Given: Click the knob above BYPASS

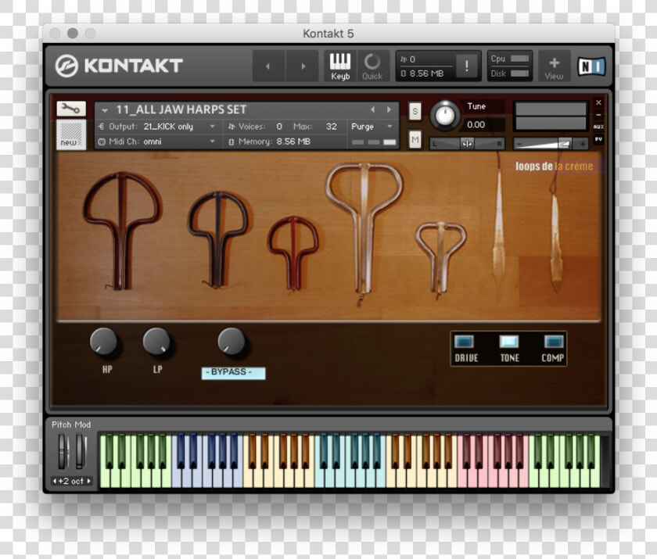Looking at the screenshot, I should [232, 342].
